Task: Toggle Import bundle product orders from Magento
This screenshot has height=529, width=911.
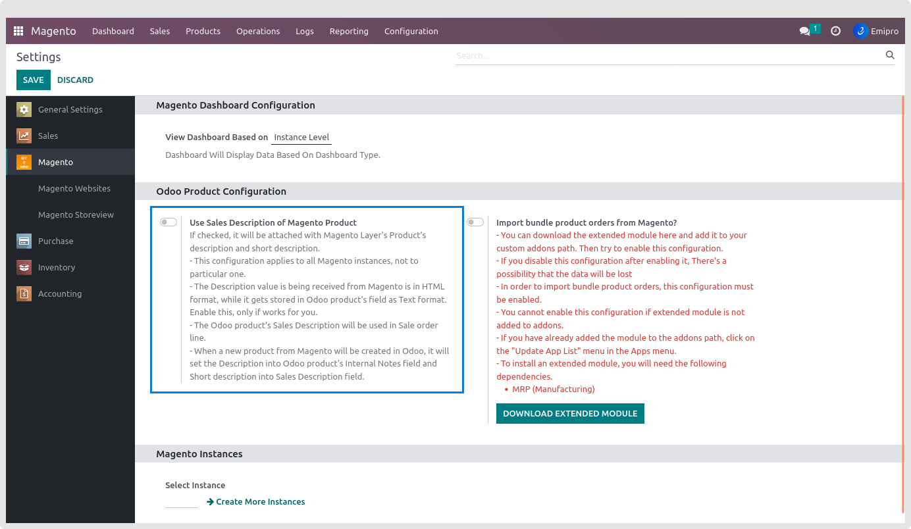Action: pyautogui.click(x=475, y=222)
